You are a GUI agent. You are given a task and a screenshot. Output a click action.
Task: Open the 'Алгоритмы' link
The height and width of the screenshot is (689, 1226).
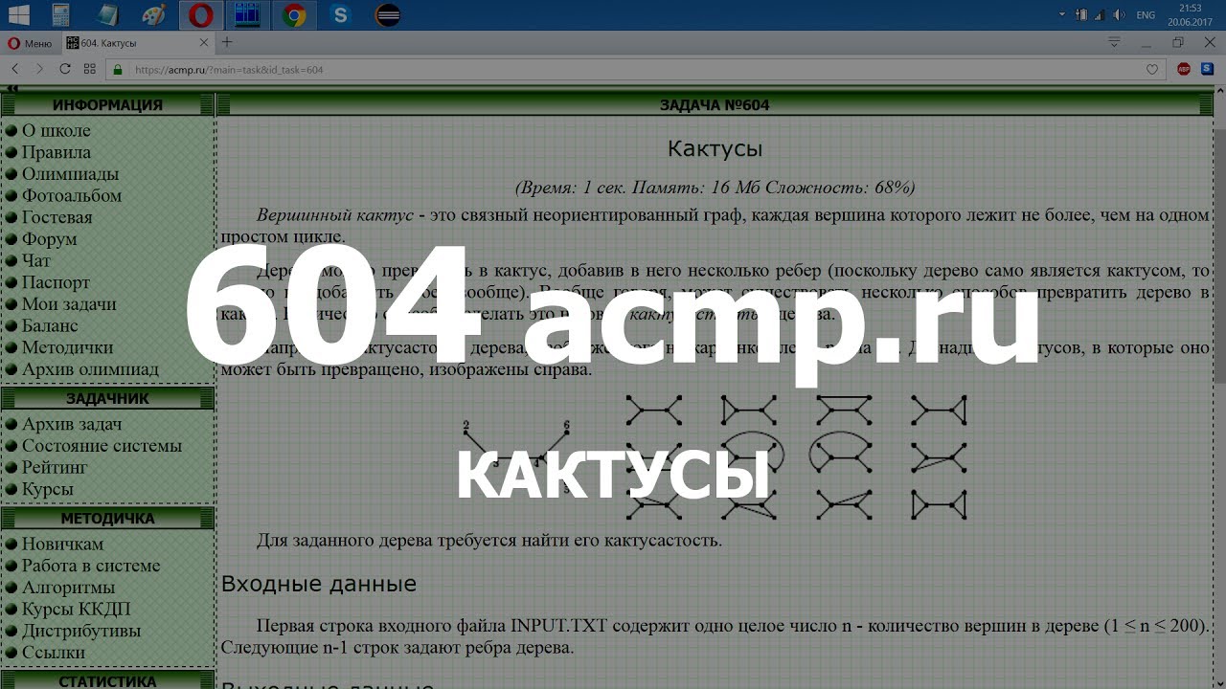(69, 588)
